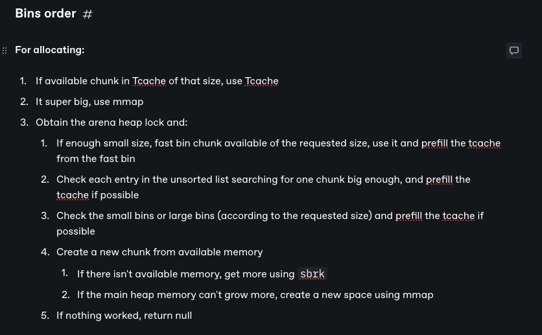Select the 'It super big, use mmap' item
The image size is (542, 335).
pos(89,102)
